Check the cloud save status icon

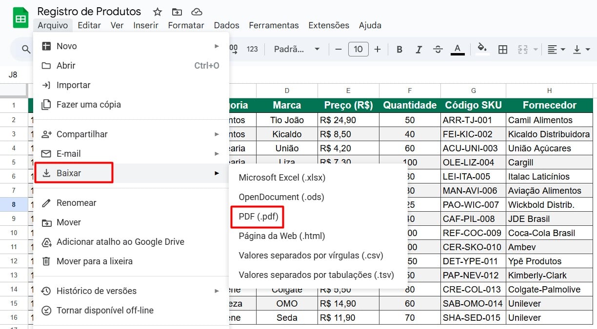(197, 12)
